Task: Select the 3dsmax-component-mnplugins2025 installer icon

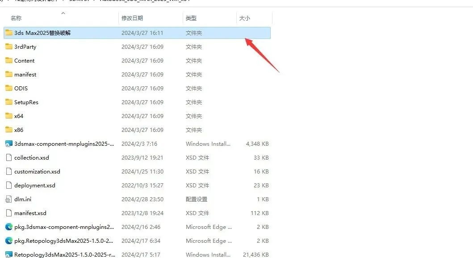Action: [9, 144]
